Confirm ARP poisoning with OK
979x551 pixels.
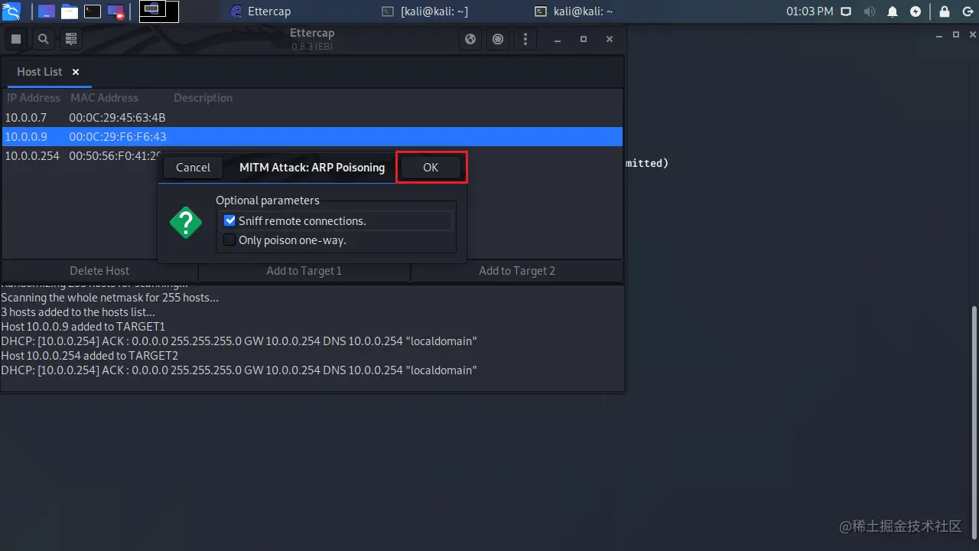(x=431, y=167)
